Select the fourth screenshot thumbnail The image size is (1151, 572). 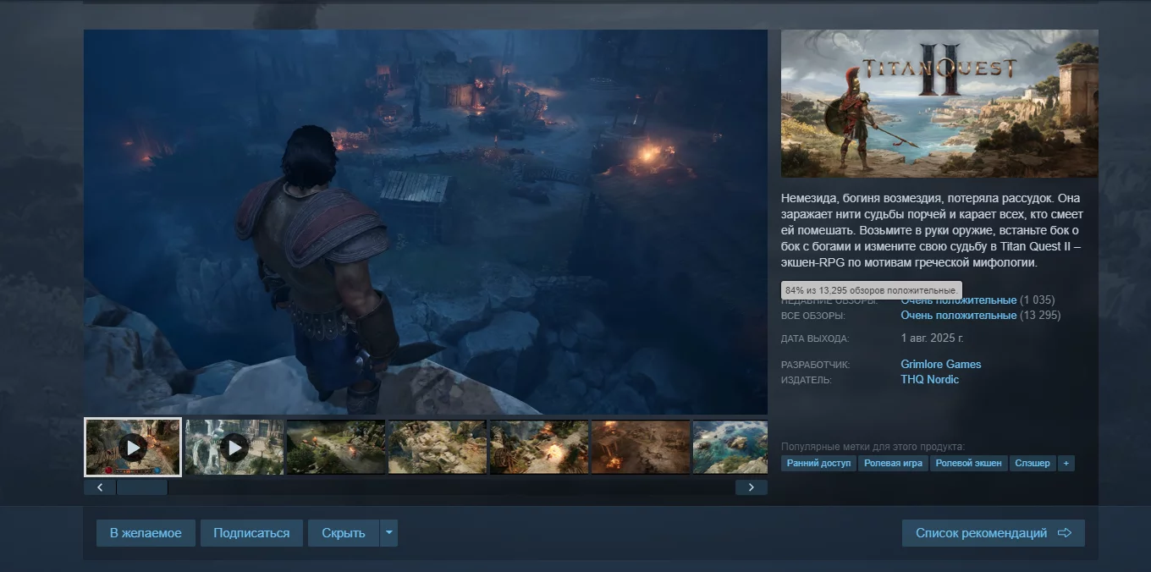click(x=438, y=447)
